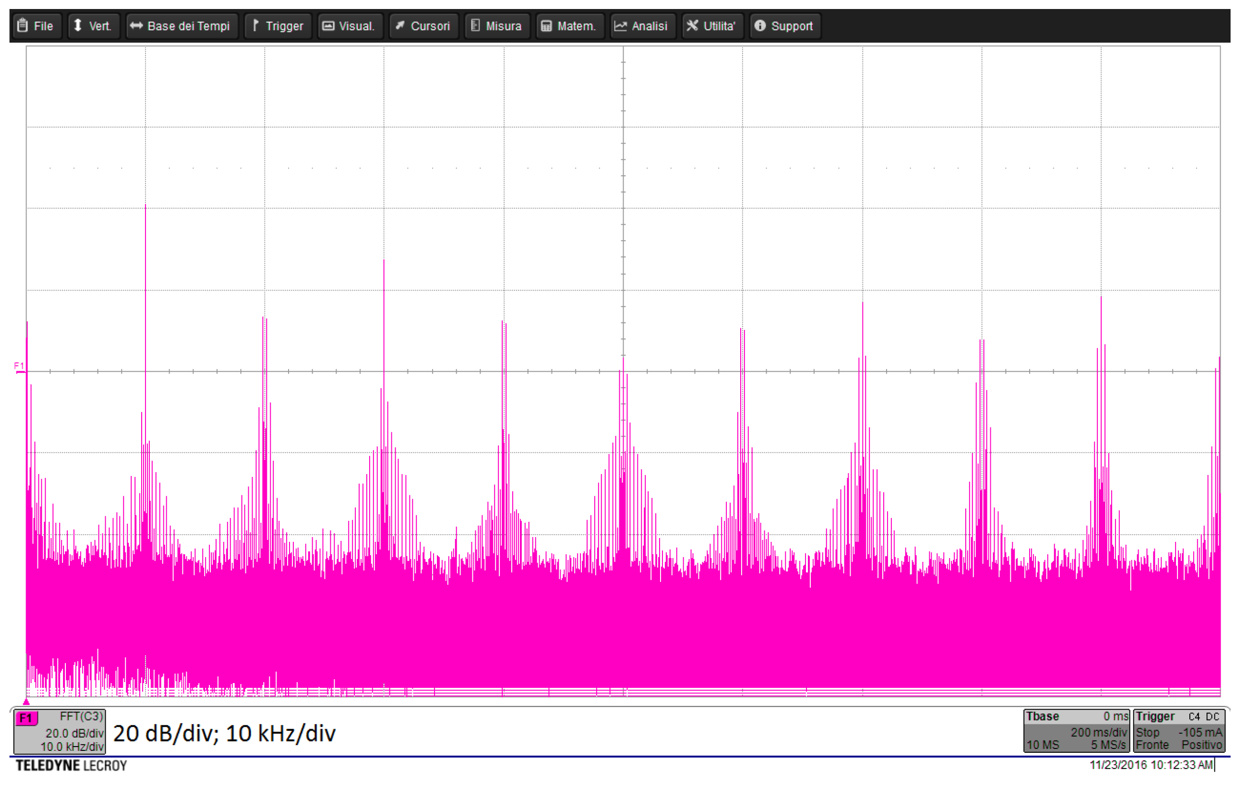Click the Teledyne LeCroy logo

tap(71, 766)
